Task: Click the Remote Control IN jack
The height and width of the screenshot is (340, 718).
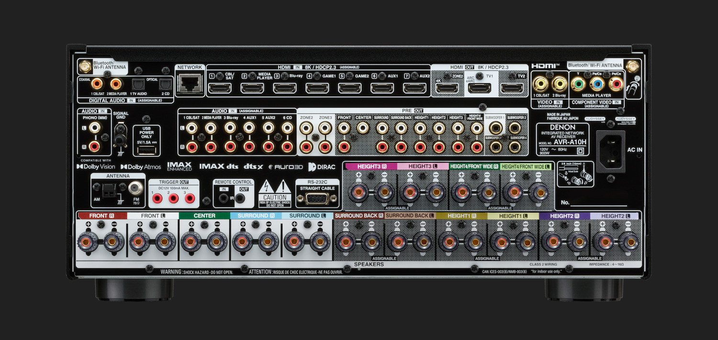Action: pyautogui.click(x=223, y=198)
